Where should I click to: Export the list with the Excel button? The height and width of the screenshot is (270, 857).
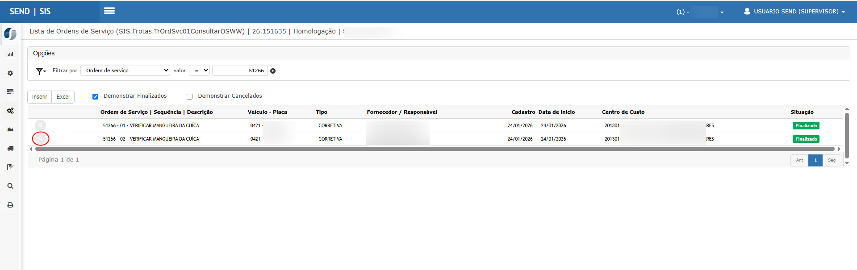pyautogui.click(x=63, y=97)
